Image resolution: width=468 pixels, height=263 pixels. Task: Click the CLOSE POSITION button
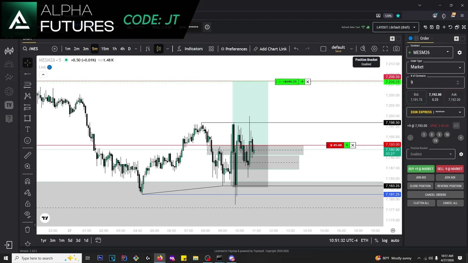420,186
